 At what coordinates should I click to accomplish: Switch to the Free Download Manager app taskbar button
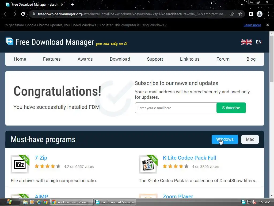[115, 202]
